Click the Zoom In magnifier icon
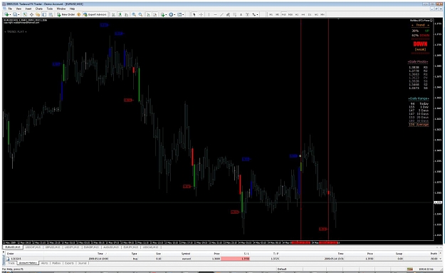Image resolution: width=445 pixels, height=273 pixels. tap(134, 14)
